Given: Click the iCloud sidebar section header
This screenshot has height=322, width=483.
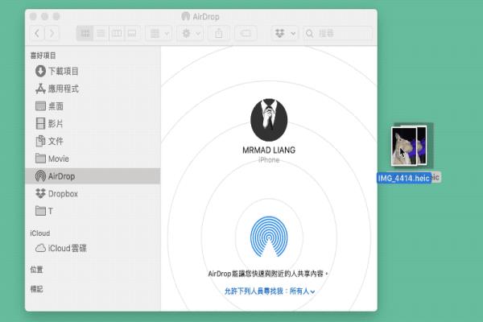Looking at the screenshot, I should point(40,233).
